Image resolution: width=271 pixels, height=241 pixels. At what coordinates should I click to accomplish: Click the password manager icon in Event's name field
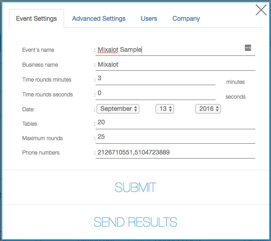pyautogui.click(x=248, y=48)
